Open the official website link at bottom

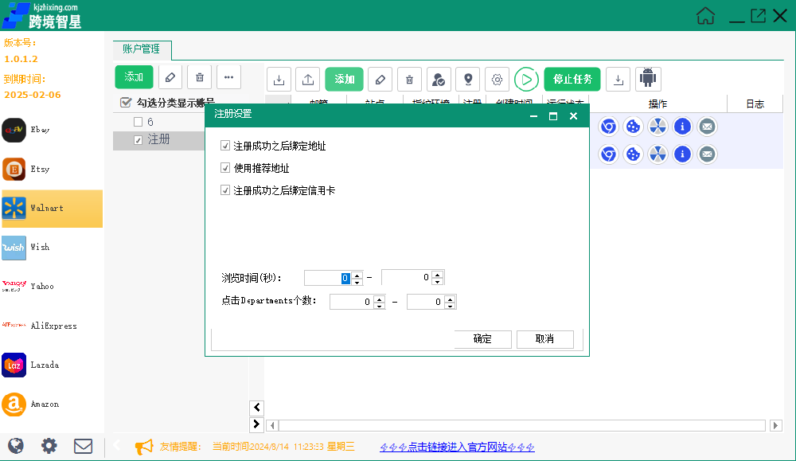(457, 447)
